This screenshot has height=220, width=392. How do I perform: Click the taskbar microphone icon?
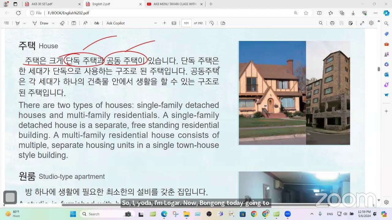pyautogui.click(x=320, y=214)
